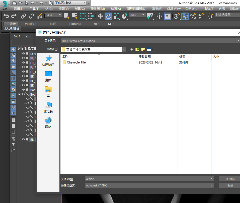Click the New Scene icon in title bar
Viewport: 240px width, 203px height.
click(14, 3)
